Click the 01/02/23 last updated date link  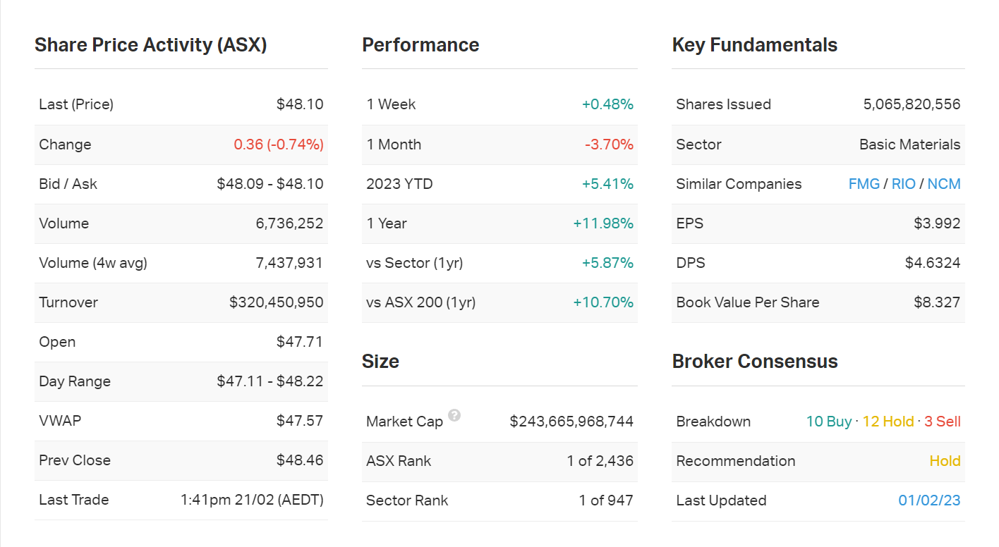[x=929, y=500]
